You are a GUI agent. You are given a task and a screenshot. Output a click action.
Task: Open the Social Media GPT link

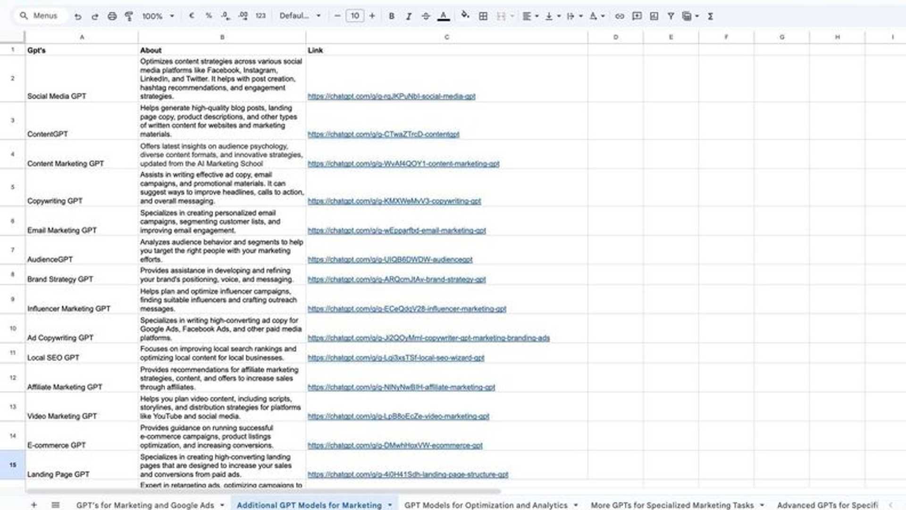pyautogui.click(x=391, y=96)
